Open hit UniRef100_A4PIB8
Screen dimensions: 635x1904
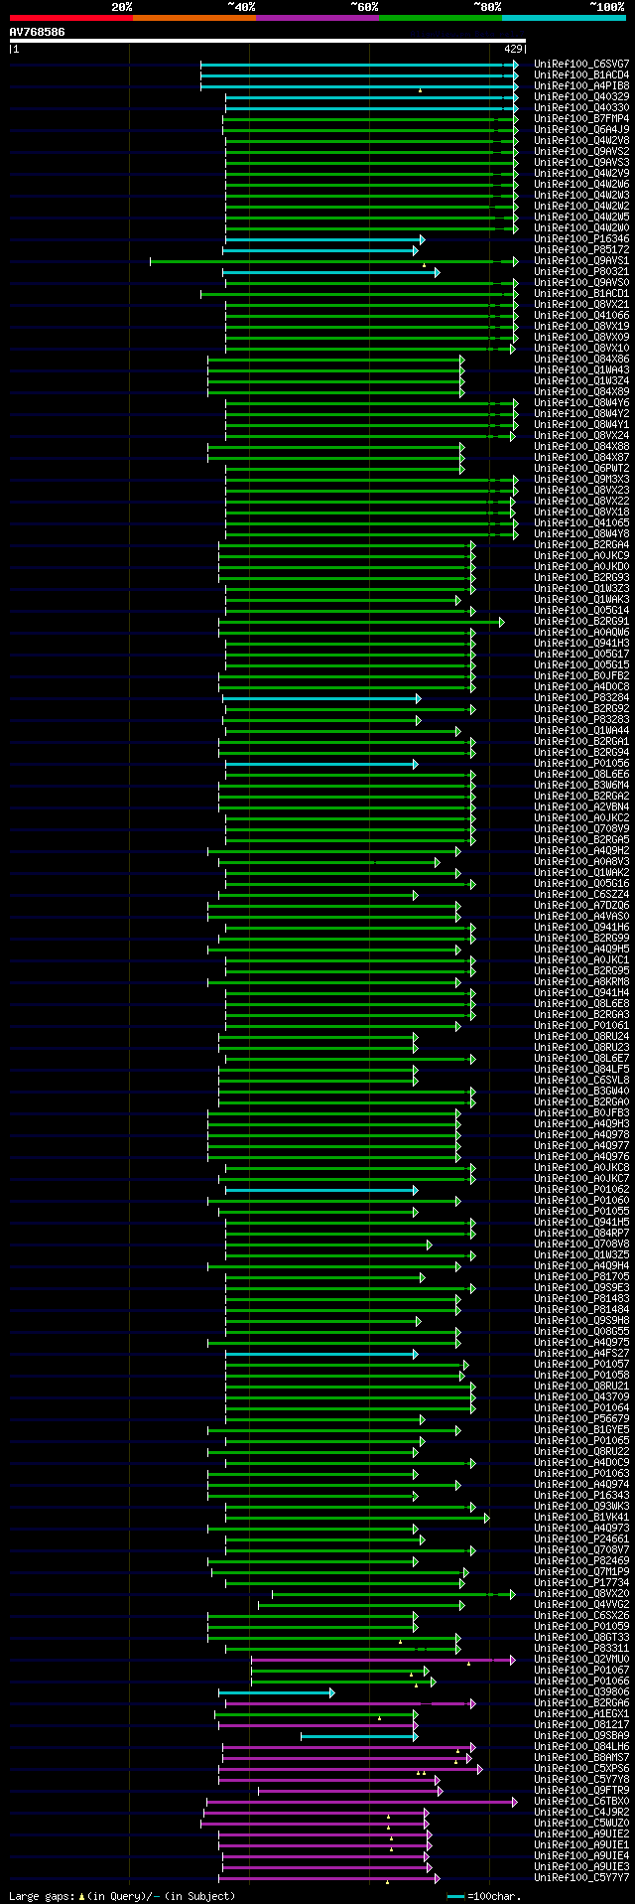[x=581, y=85]
